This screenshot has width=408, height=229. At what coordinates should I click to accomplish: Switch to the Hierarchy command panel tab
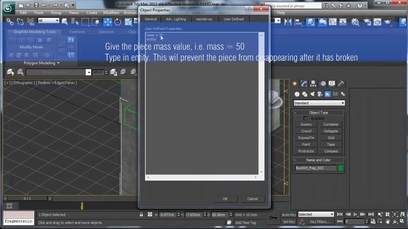(x=313, y=83)
